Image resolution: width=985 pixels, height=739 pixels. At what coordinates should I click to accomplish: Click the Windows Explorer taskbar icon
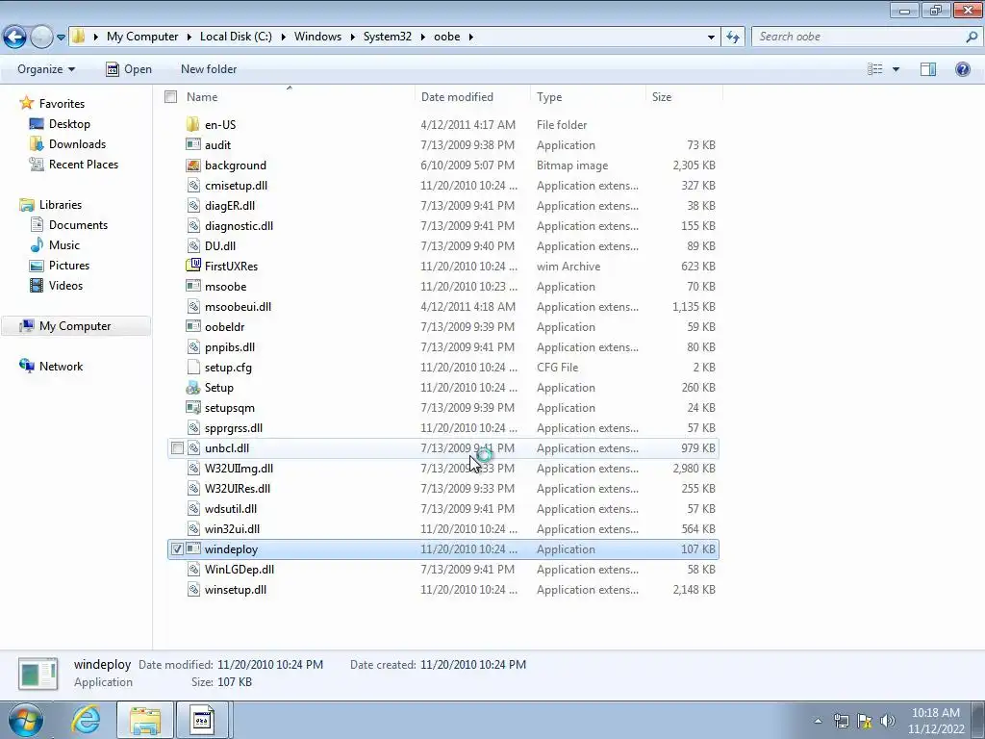tap(145, 720)
